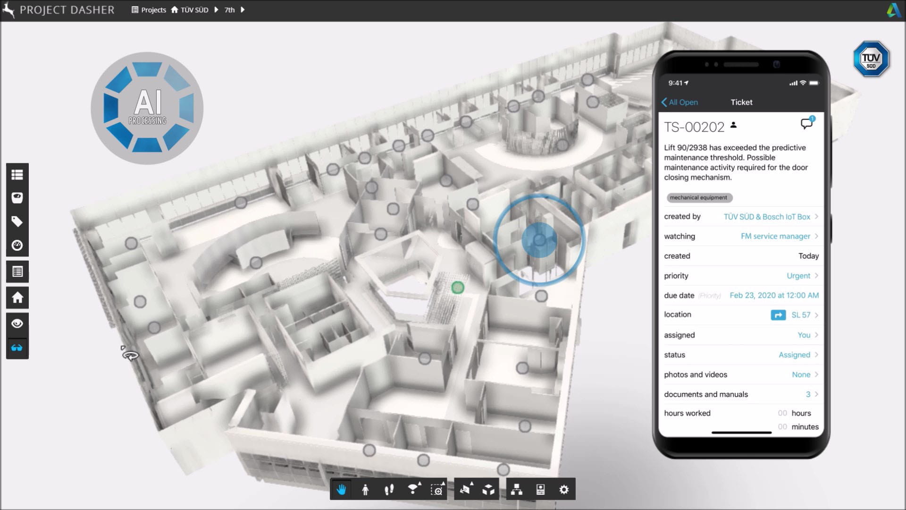Select the Pan hand tool
Viewport: 906px width, 510px height.
click(342, 490)
